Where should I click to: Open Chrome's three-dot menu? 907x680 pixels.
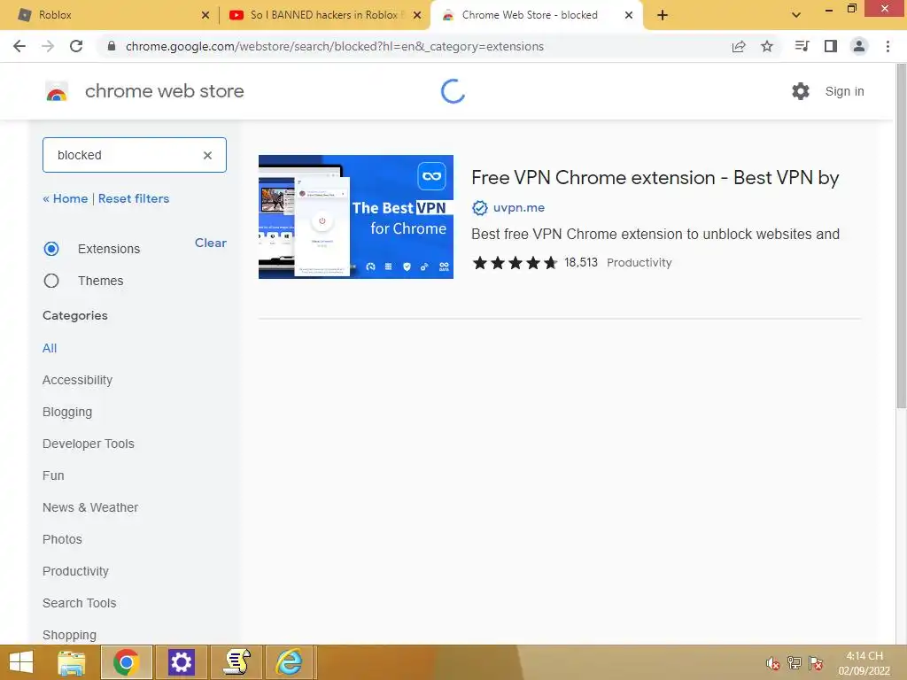pyautogui.click(x=888, y=46)
